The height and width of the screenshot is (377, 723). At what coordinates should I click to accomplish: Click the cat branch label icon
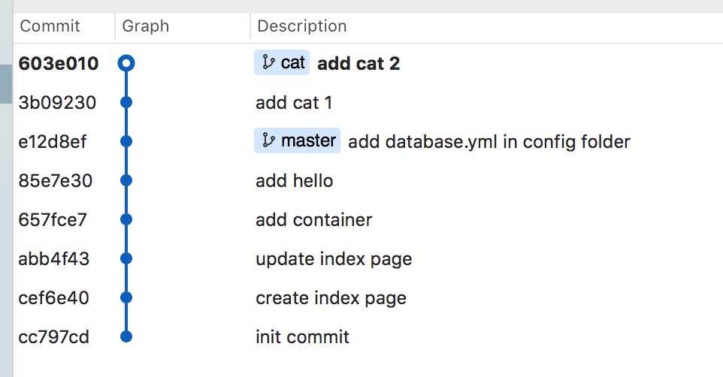coord(268,63)
